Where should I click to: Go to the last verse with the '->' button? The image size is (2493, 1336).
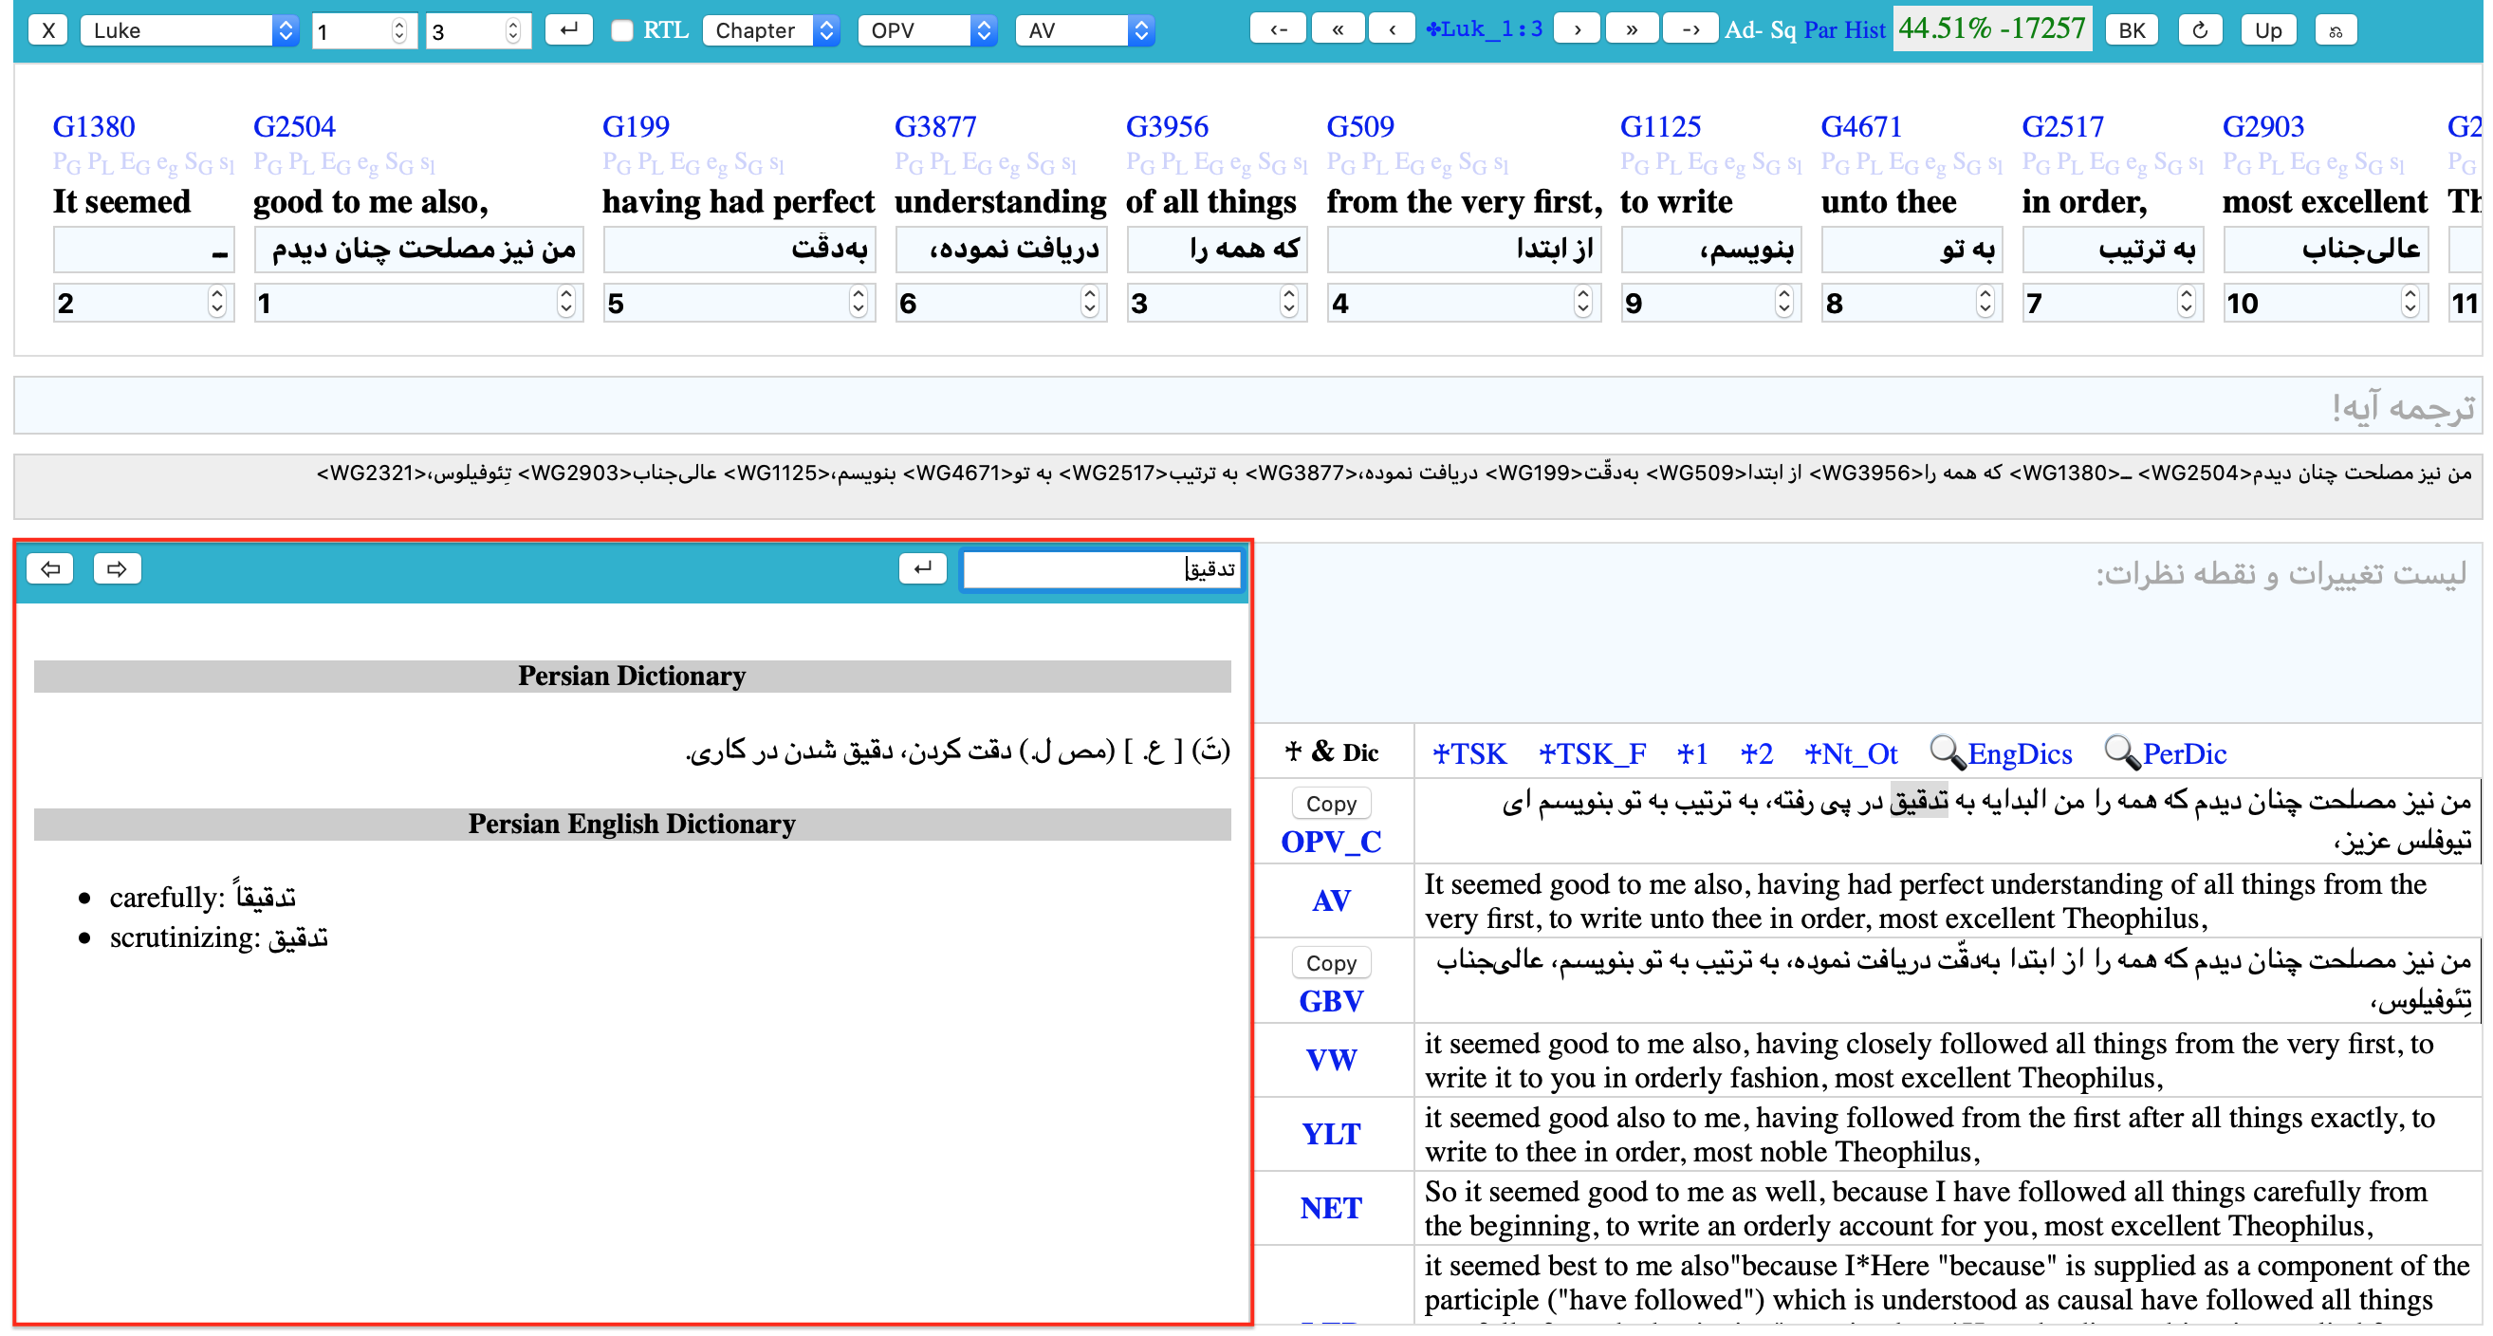click(1690, 30)
